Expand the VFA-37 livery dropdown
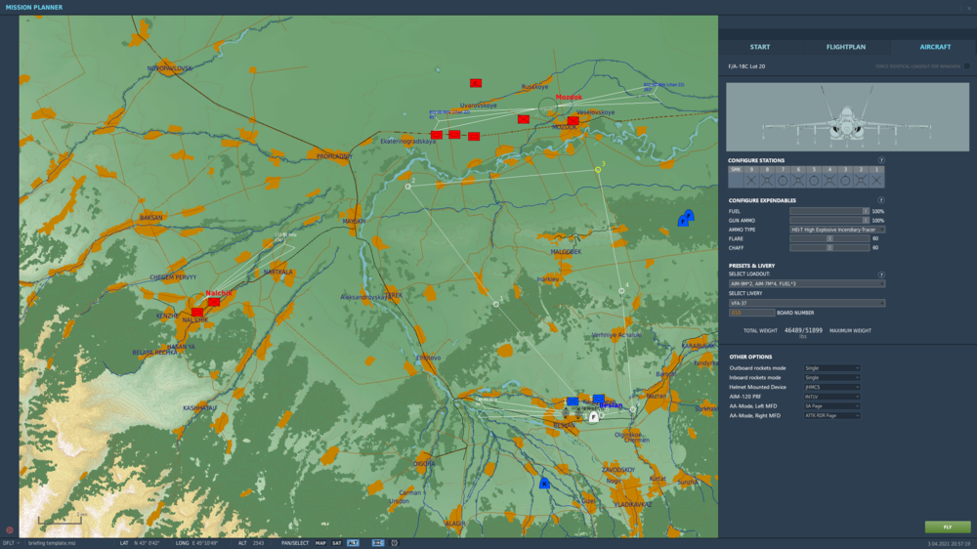The height and width of the screenshot is (549, 977). (807, 303)
